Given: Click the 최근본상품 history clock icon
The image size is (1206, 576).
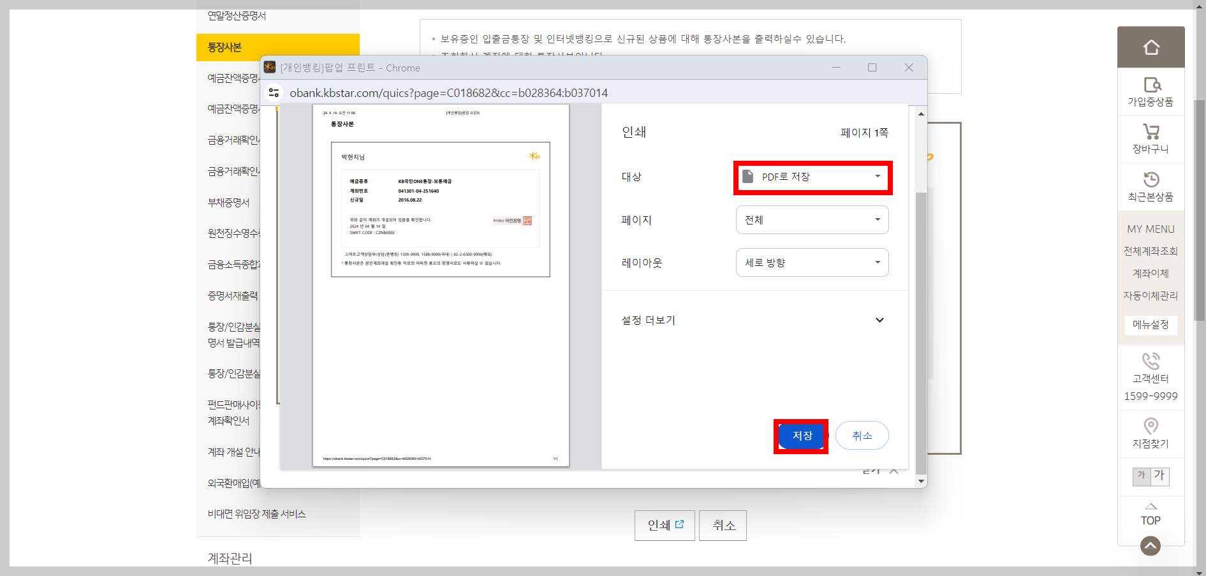Looking at the screenshot, I should pyautogui.click(x=1151, y=180).
